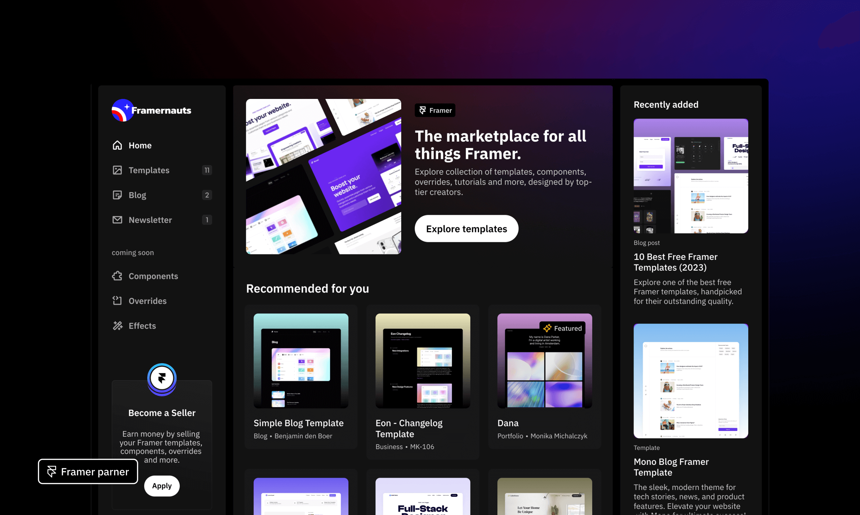Click the Featured badge on Dana

tap(562, 328)
